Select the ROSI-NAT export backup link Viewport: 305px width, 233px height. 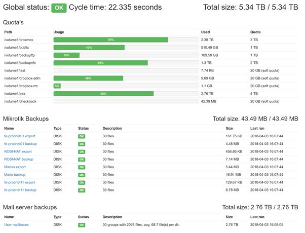tap(18, 151)
